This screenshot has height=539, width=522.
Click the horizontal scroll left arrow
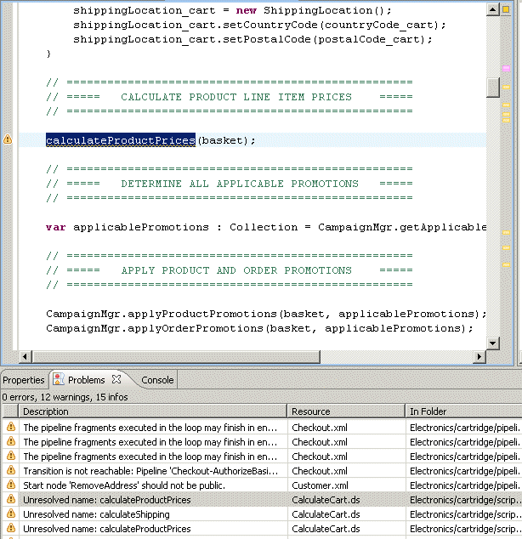coord(25,356)
